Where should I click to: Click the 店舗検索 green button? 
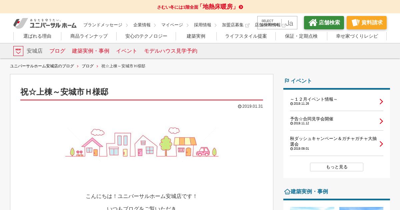324,23
